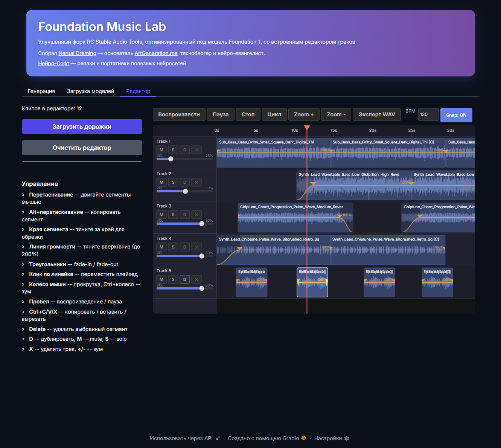The image size is (501, 448).
Task: Pause playback with Пауза button
Action: pos(221,114)
